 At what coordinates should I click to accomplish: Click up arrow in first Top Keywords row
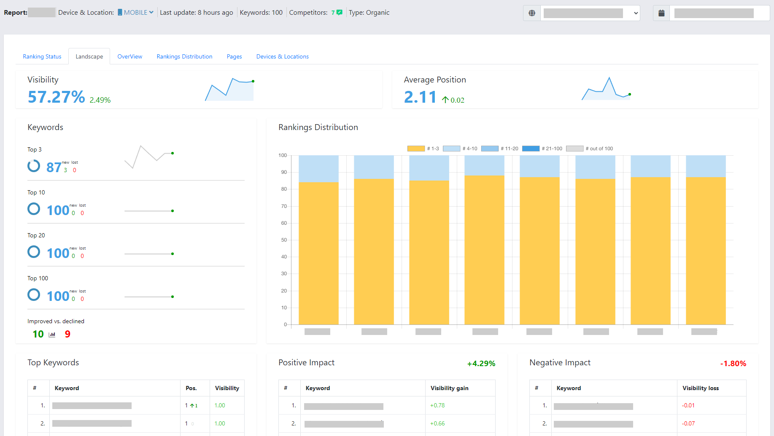coord(192,406)
